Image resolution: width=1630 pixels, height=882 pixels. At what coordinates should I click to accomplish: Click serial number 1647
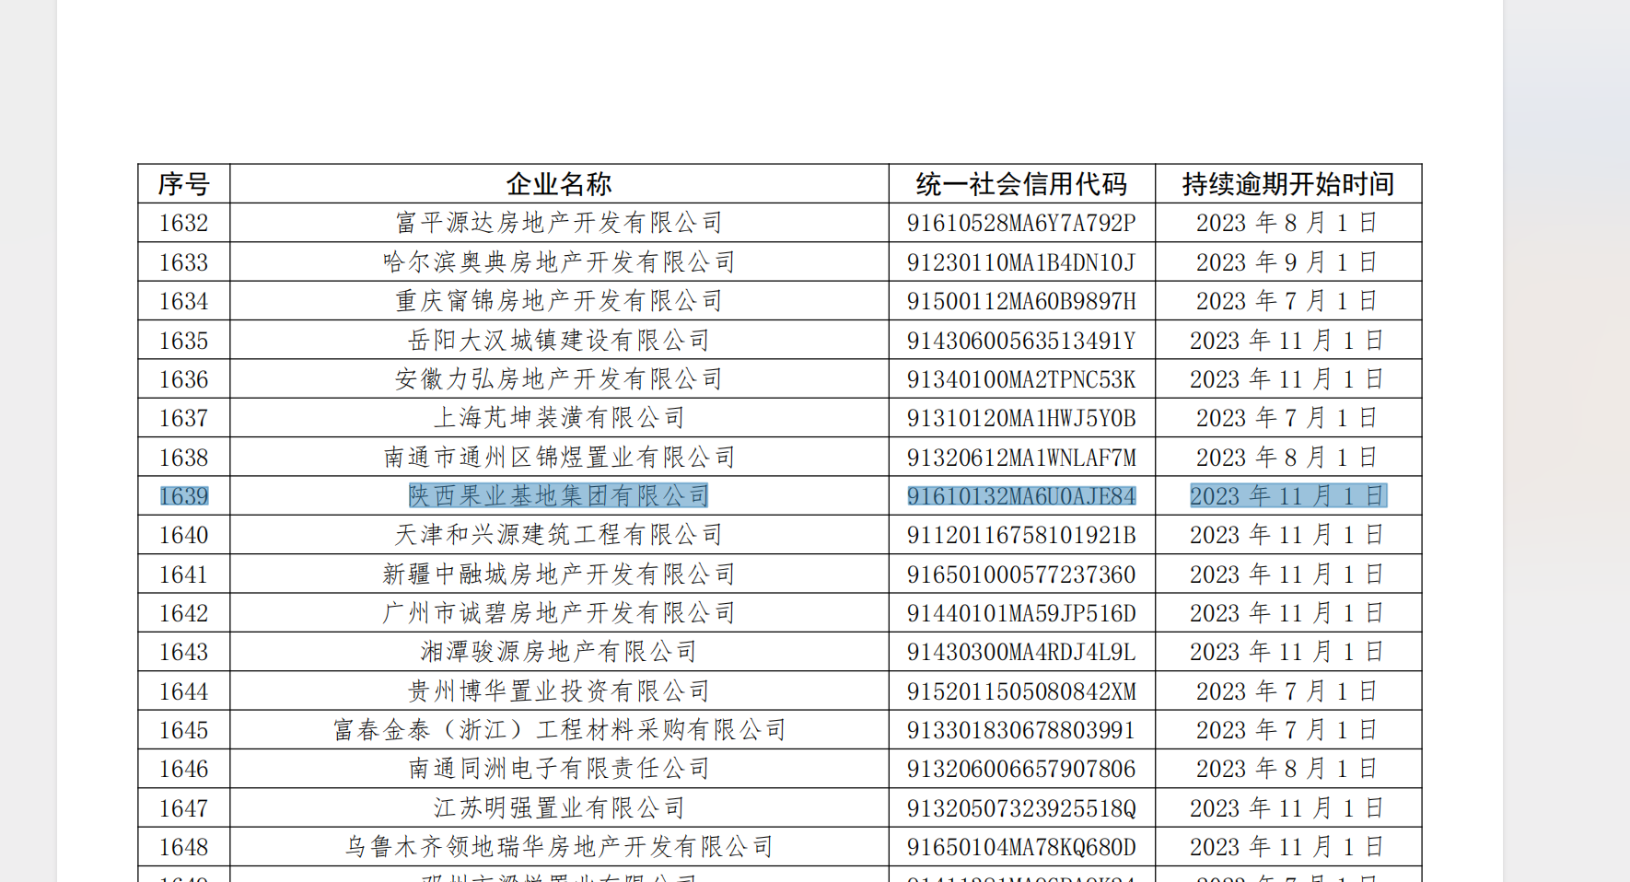coord(184,808)
